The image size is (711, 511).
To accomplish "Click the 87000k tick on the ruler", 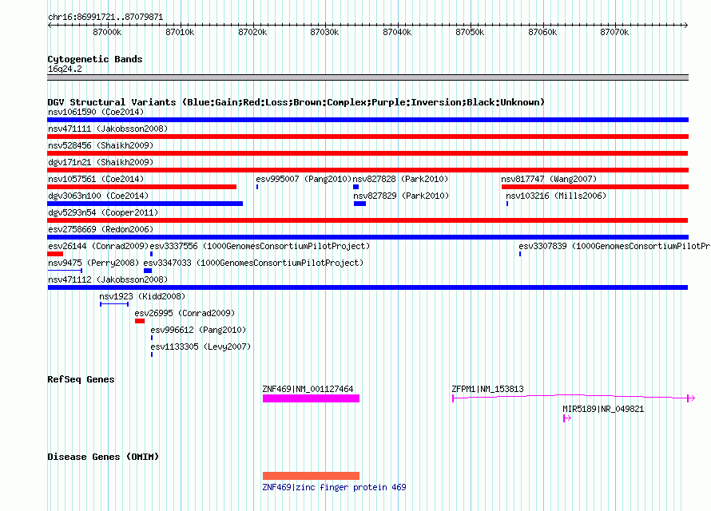I will [x=108, y=32].
